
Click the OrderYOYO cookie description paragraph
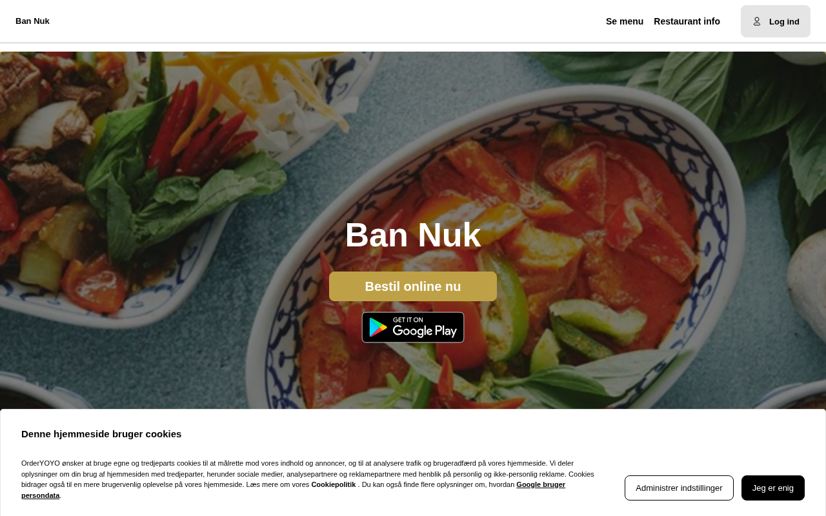308,479
